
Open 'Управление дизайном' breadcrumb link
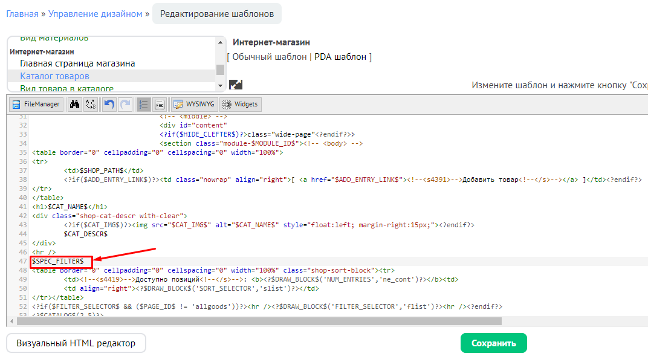[x=96, y=13]
